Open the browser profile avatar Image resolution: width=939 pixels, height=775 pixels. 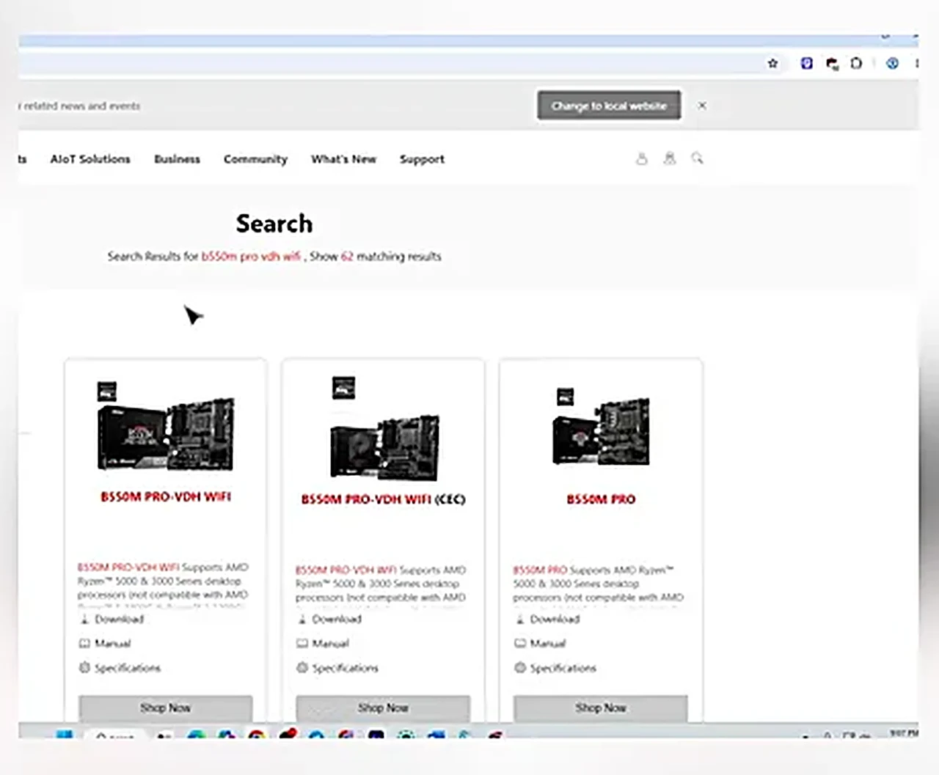coord(892,64)
